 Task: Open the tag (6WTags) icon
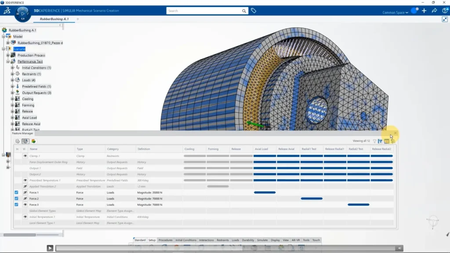254,11
